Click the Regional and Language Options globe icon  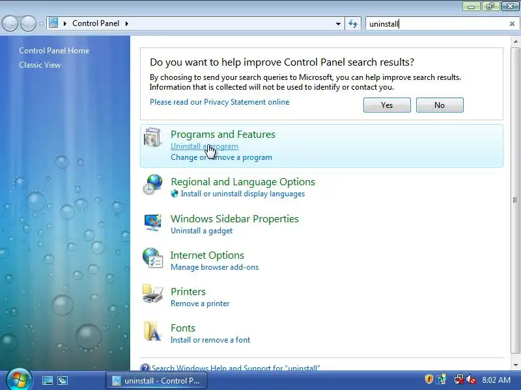point(152,185)
